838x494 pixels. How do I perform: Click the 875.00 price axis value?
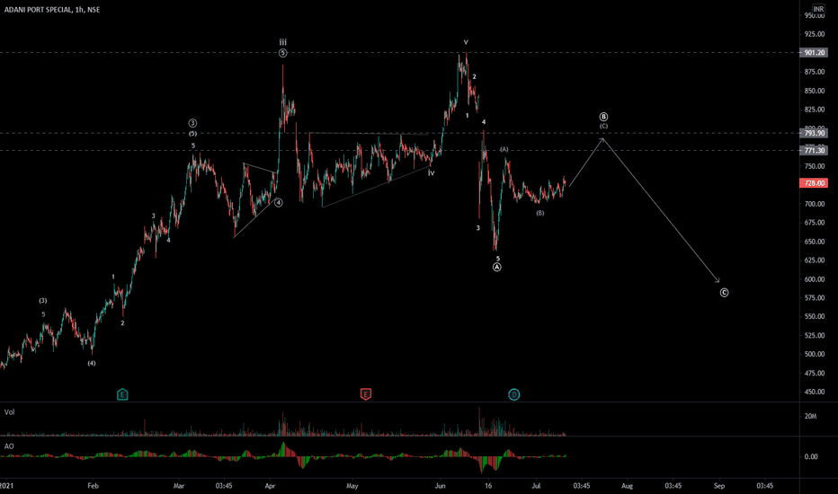click(x=814, y=72)
